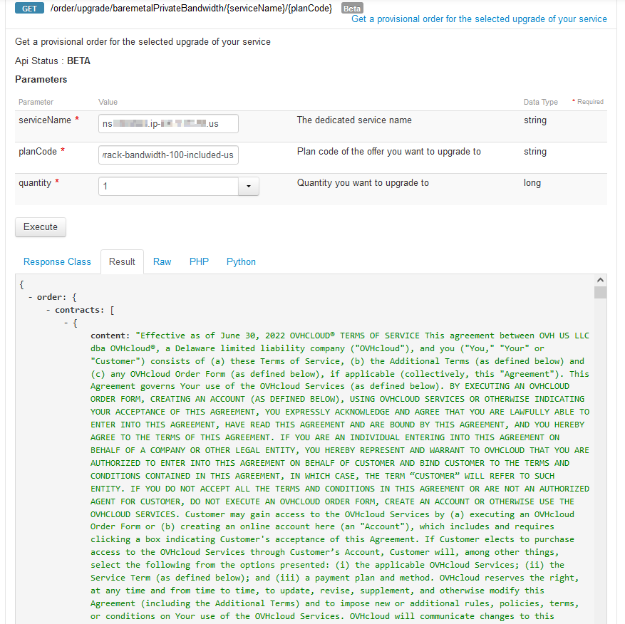Click the planCode input field

pyautogui.click(x=168, y=155)
